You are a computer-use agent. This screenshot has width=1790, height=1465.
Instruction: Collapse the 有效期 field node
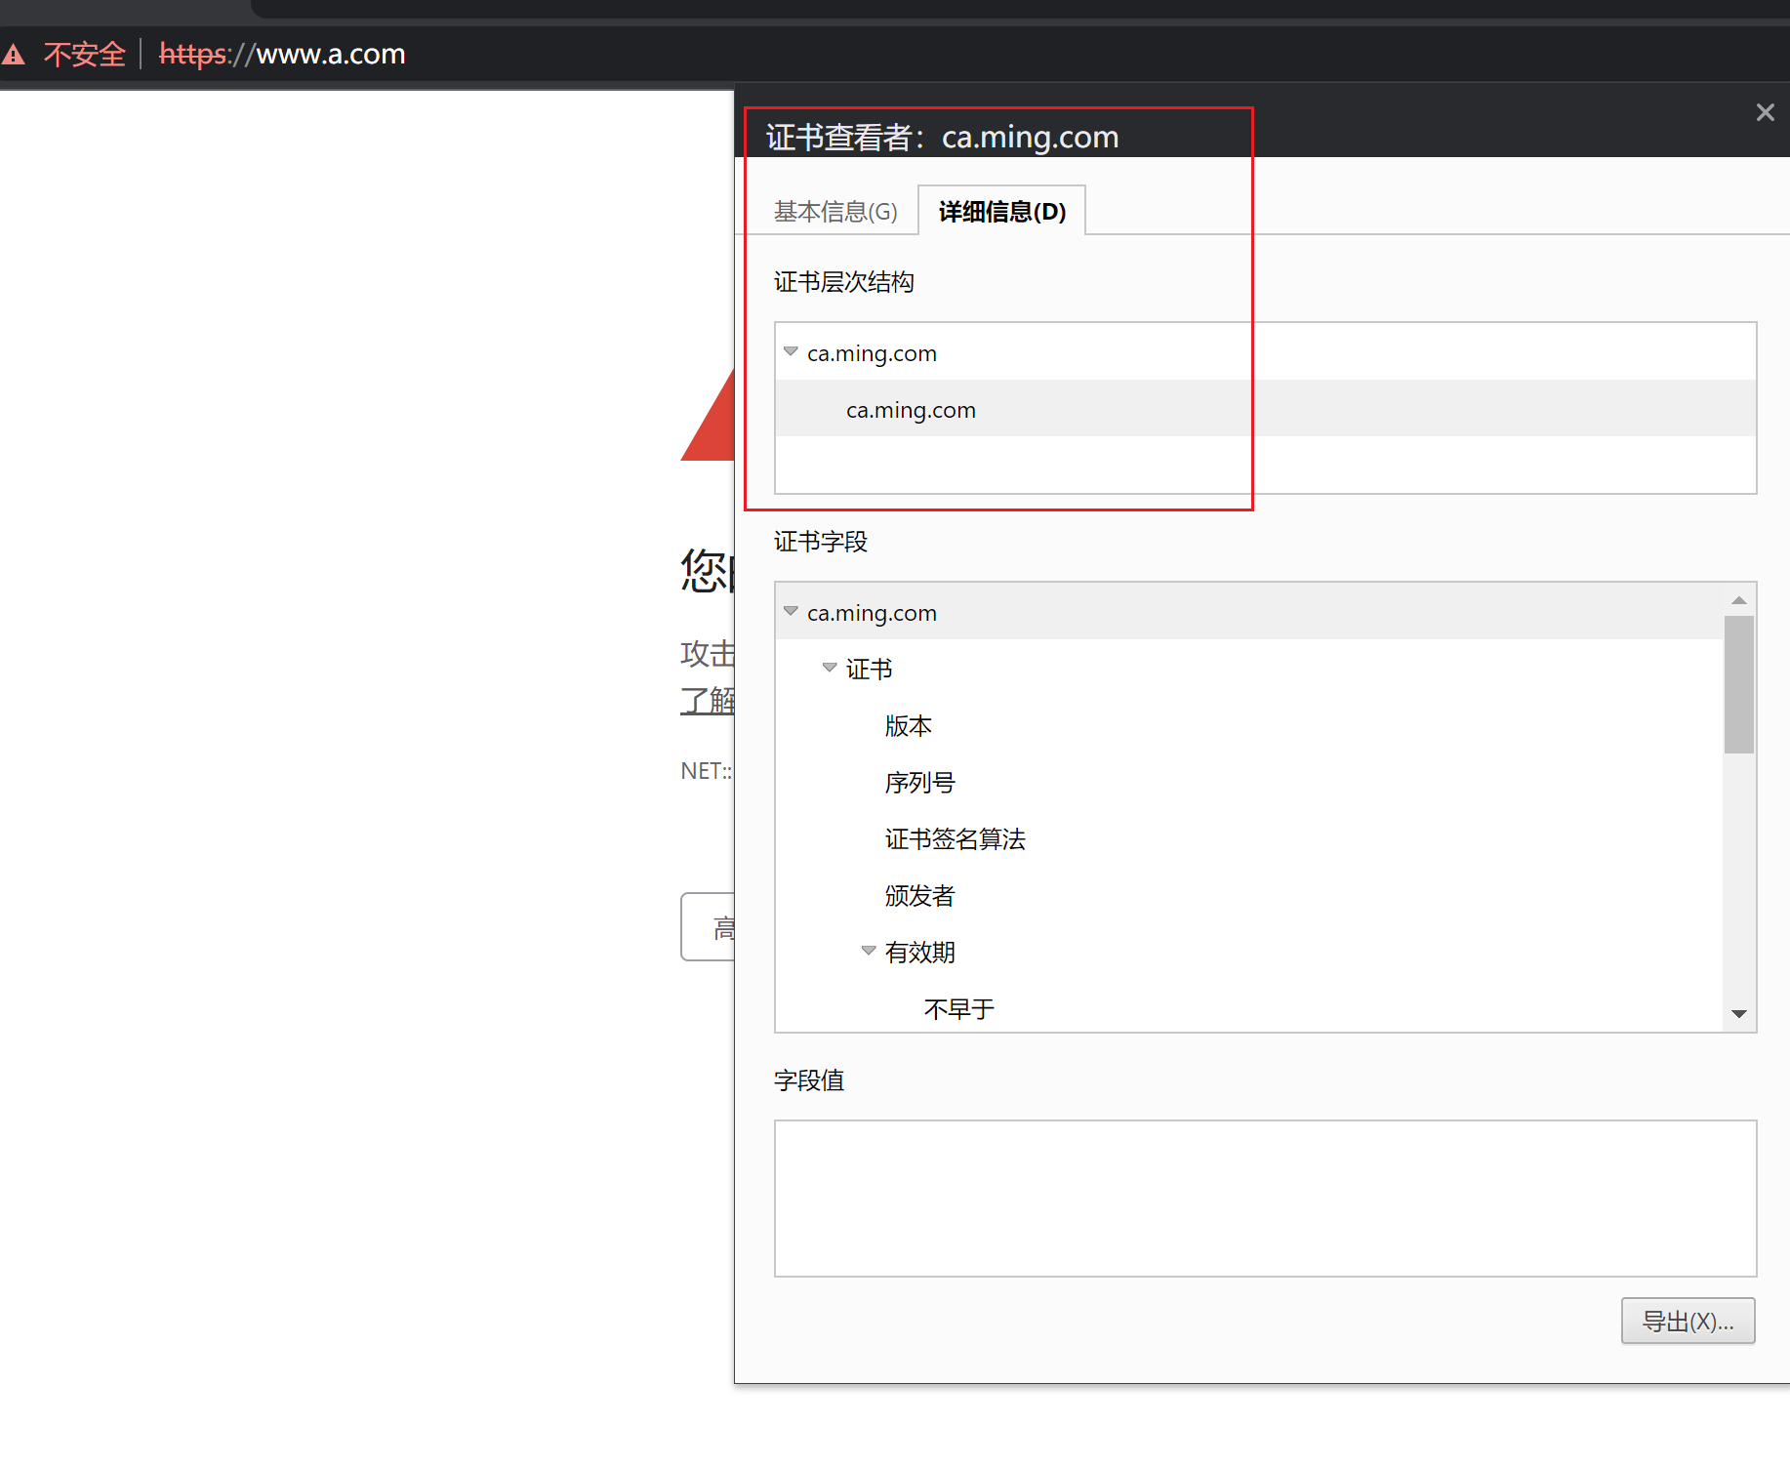[869, 952]
